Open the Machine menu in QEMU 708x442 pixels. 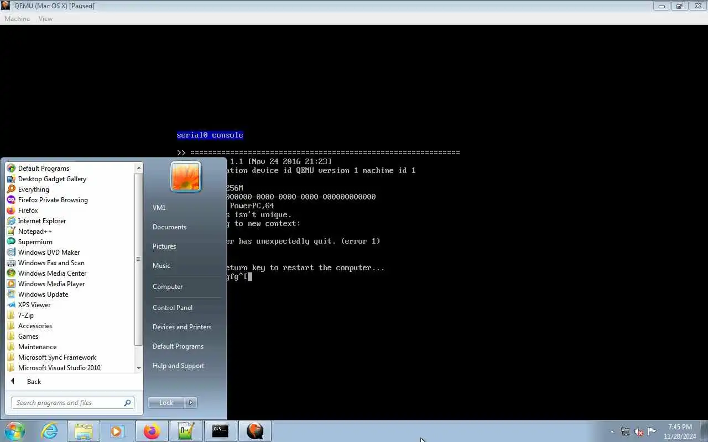click(17, 19)
